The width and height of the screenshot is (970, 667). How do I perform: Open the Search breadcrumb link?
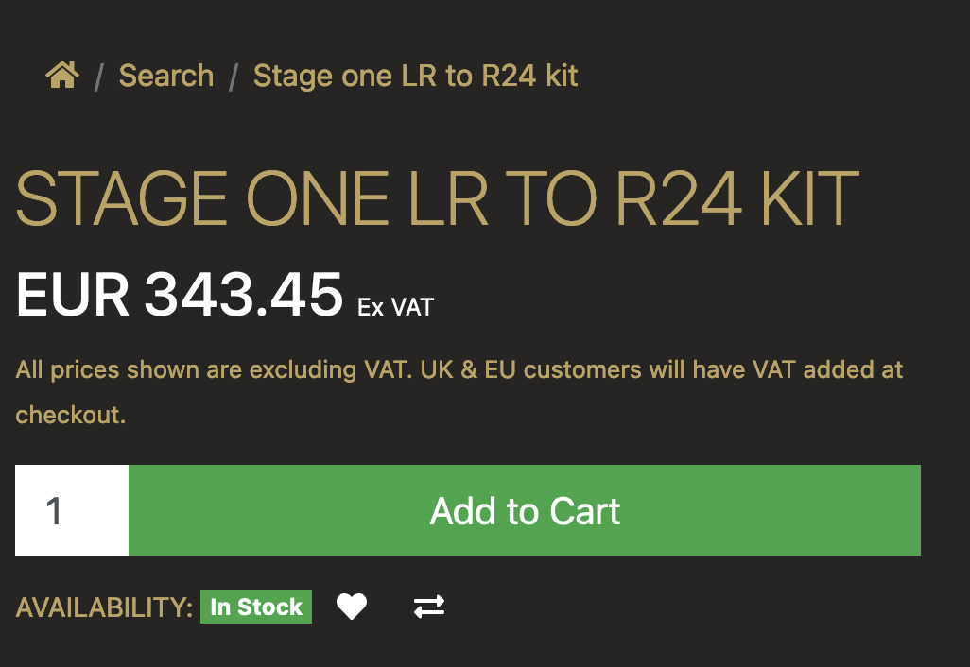pos(166,76)
